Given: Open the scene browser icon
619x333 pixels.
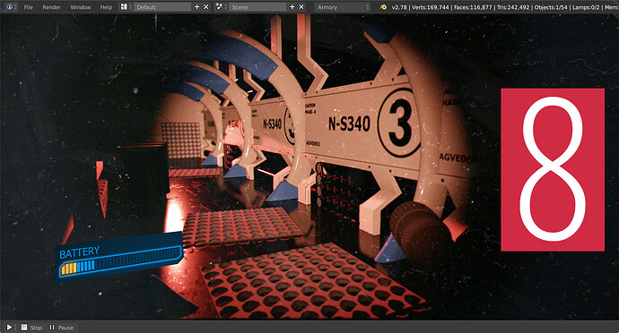Looking at the screenshot, I should pyautogui.click(x=220, y=6).
